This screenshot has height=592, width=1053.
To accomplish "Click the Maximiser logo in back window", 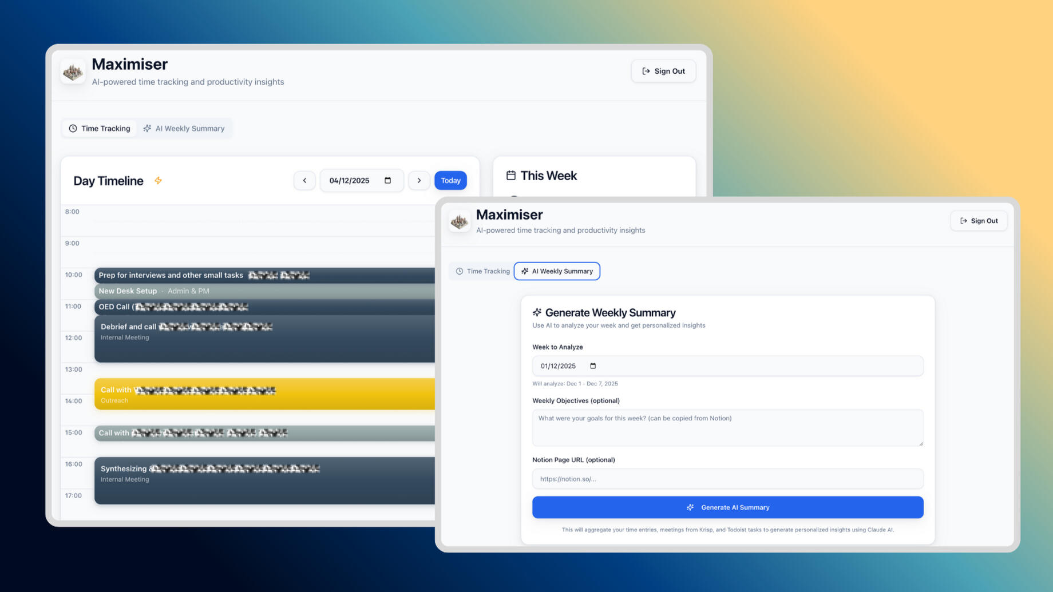I will [x=73, y=71].
